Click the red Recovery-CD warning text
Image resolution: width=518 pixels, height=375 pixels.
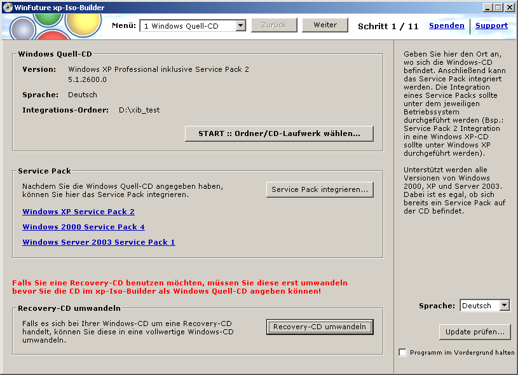coord(180,287)
